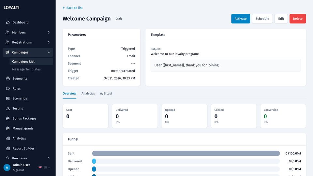Click the 'Funnel' section heading

pos(73,139)
